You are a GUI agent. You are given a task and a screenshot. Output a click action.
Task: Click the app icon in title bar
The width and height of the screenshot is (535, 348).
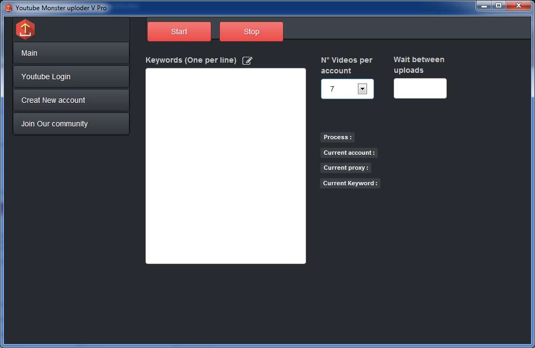(9, 8)
